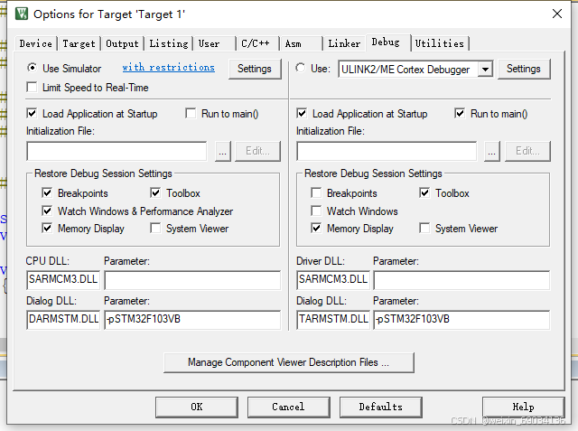Click simulator Dialog DLL parameter -pSTM32F103VB

(192, 320)
